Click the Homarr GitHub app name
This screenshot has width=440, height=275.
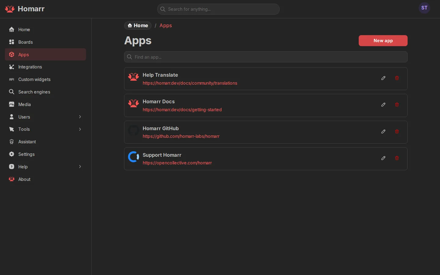[x=161, y=129]
